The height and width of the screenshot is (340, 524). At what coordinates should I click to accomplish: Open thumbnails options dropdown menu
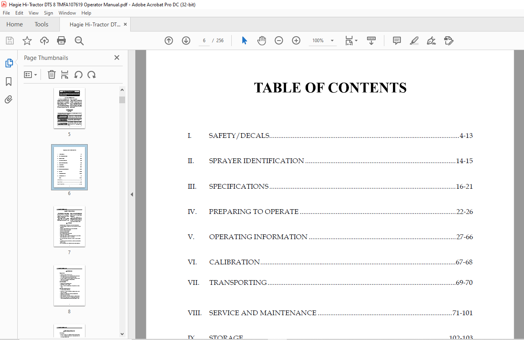pyautogui.click(x=30, y=74)
